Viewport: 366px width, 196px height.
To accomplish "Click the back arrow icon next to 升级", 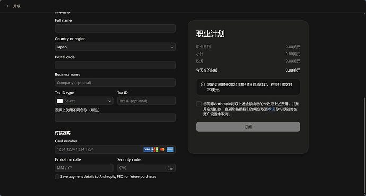I will (x=8, y=6).
